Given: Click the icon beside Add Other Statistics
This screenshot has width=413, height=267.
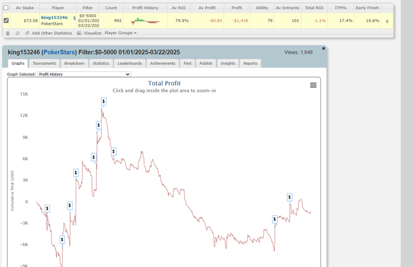Looking at the screenshot, I should (27, 33).
